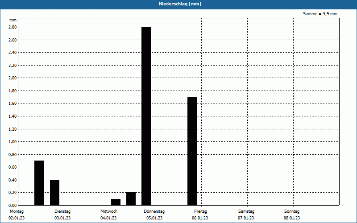Viewport: 357px width, 223px height.
Task: Click the 2,40 y-axis value
Action: tap(13, 52)
